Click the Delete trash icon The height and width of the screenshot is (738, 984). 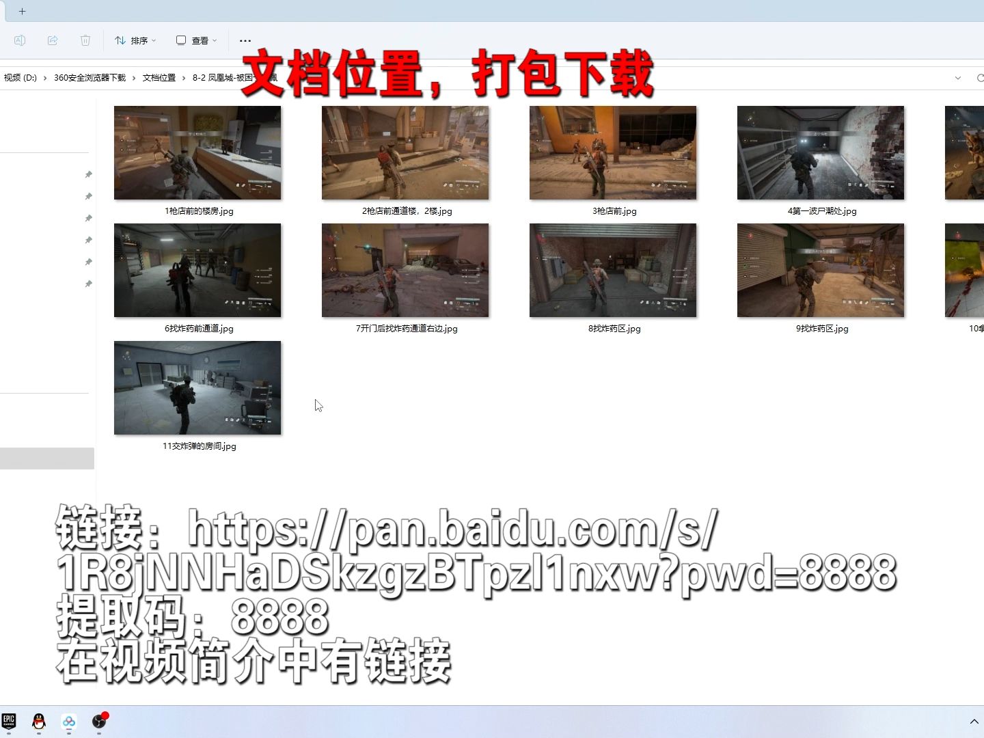85,40
